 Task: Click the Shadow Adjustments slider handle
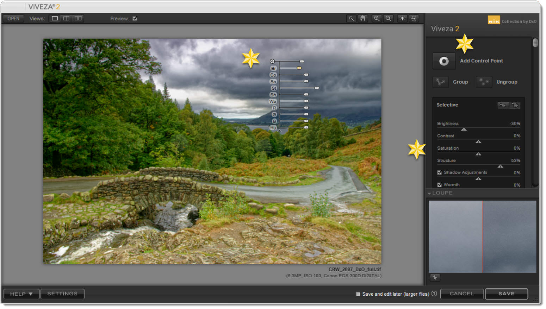[478, 178]
